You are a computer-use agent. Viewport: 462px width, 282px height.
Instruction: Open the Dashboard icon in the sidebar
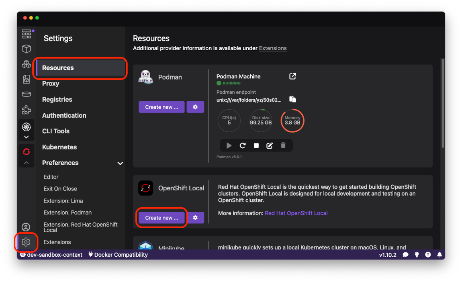[26, 34]
